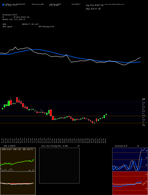Click the 'MACD: 1.95, 1.87, 0.08 D' line
The width and height of the screenshot is (148, 195).
pyautogui.click(x=14, y=19)
